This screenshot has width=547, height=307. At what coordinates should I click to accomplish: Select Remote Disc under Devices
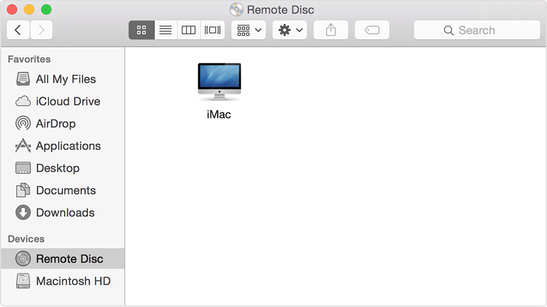(63, 258)
